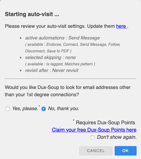
Task: Click the horizontal divider line
Action: click(x=71, y=79)
